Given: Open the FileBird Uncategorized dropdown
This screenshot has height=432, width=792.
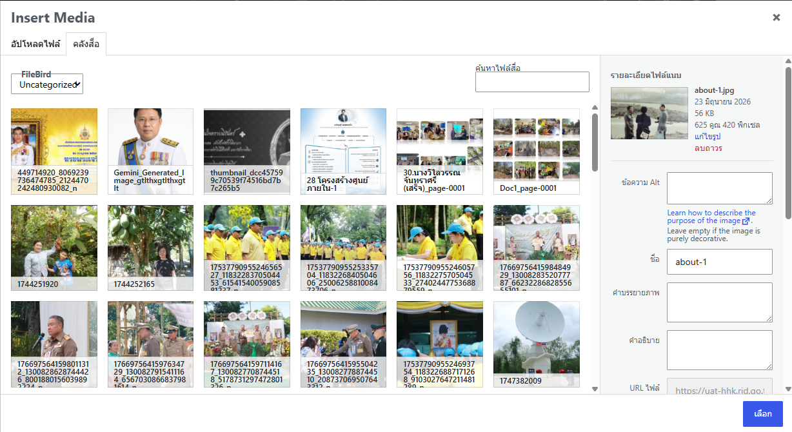Looking at the screenshot, I should click(x=47, y=84).
